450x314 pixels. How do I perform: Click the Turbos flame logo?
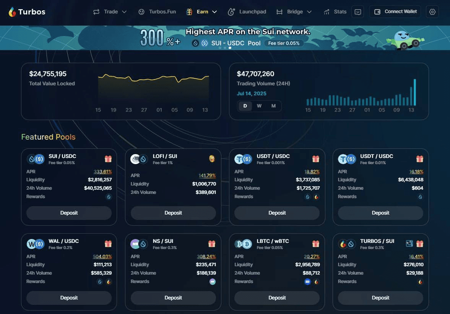[x=12, y=12]
